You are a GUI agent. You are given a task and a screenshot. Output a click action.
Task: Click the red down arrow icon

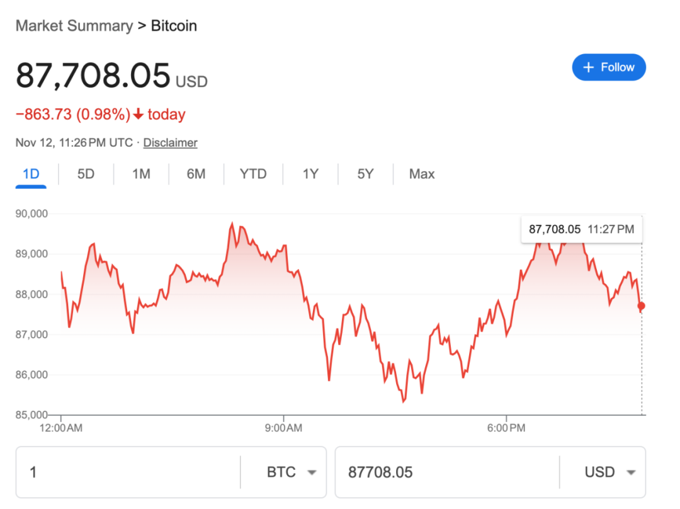coord(139,115)
